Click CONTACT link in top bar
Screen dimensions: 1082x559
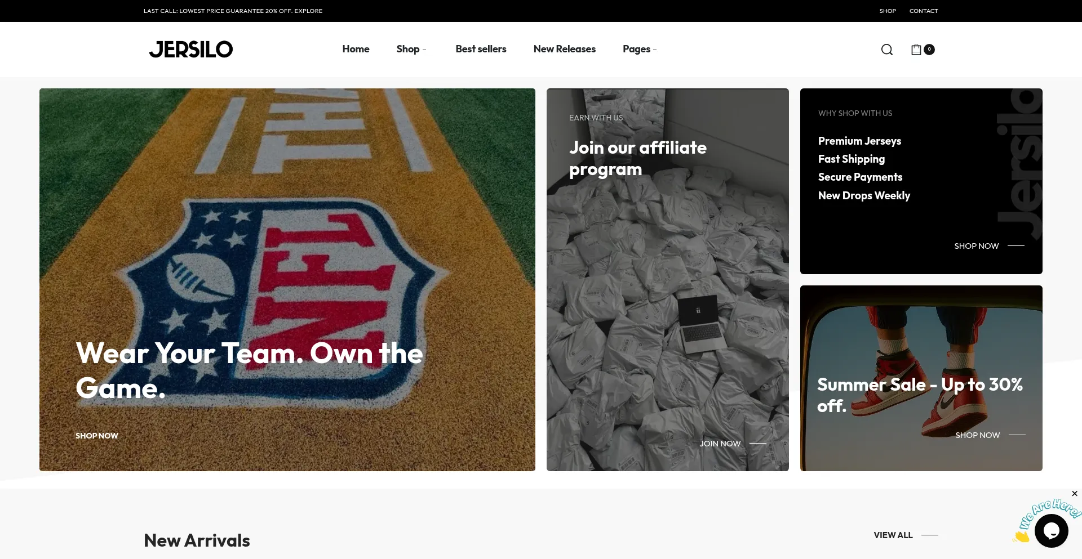[x=924, y=11]
